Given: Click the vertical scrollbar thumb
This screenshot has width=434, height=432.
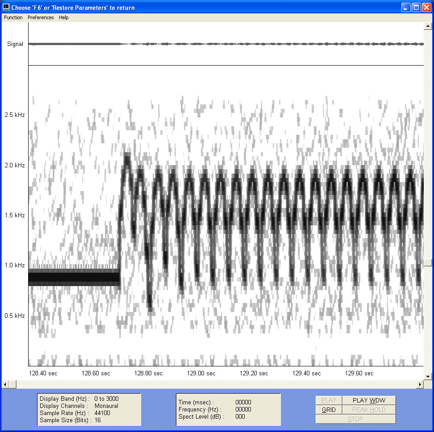Looking at the screenshot, I should click(428, 263).
